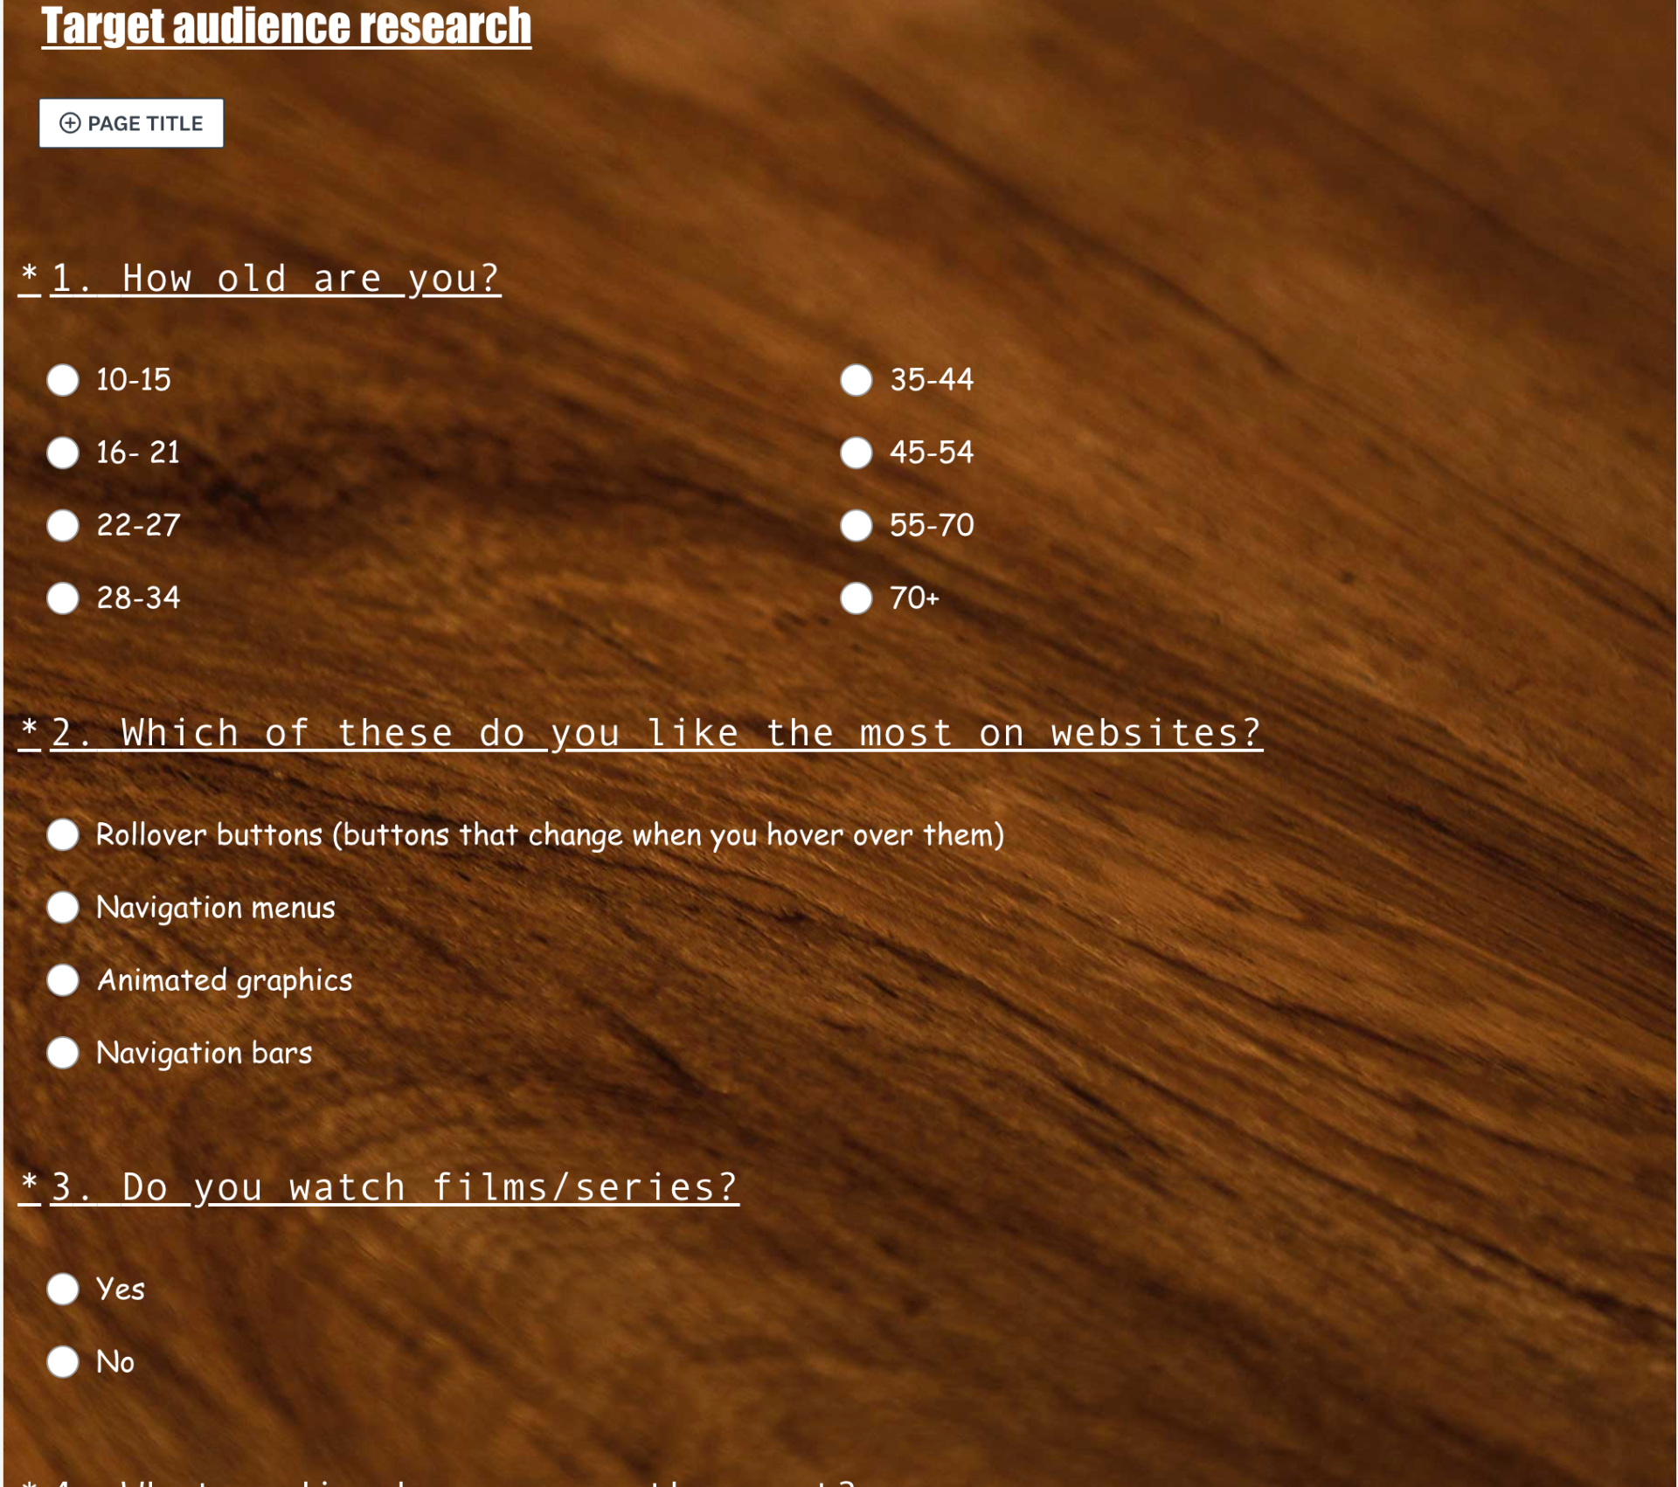Choose the Rollover buttons option
1678x1487 pixels.
(63, 834)
